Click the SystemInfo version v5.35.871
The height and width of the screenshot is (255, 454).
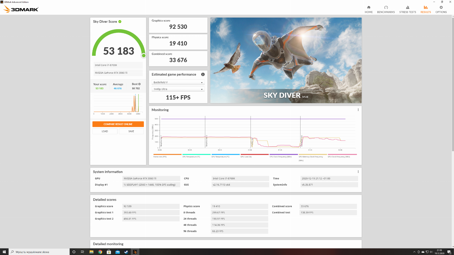pos(329,185)
